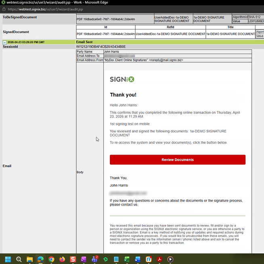
Task: Open File Explorer from the taskbar
Action: coord(29,259)
